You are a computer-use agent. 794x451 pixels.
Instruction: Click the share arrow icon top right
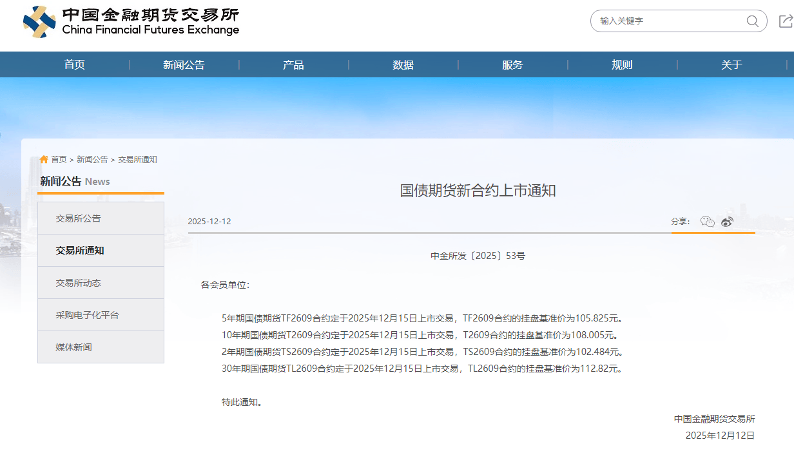(x=786, y=21)
